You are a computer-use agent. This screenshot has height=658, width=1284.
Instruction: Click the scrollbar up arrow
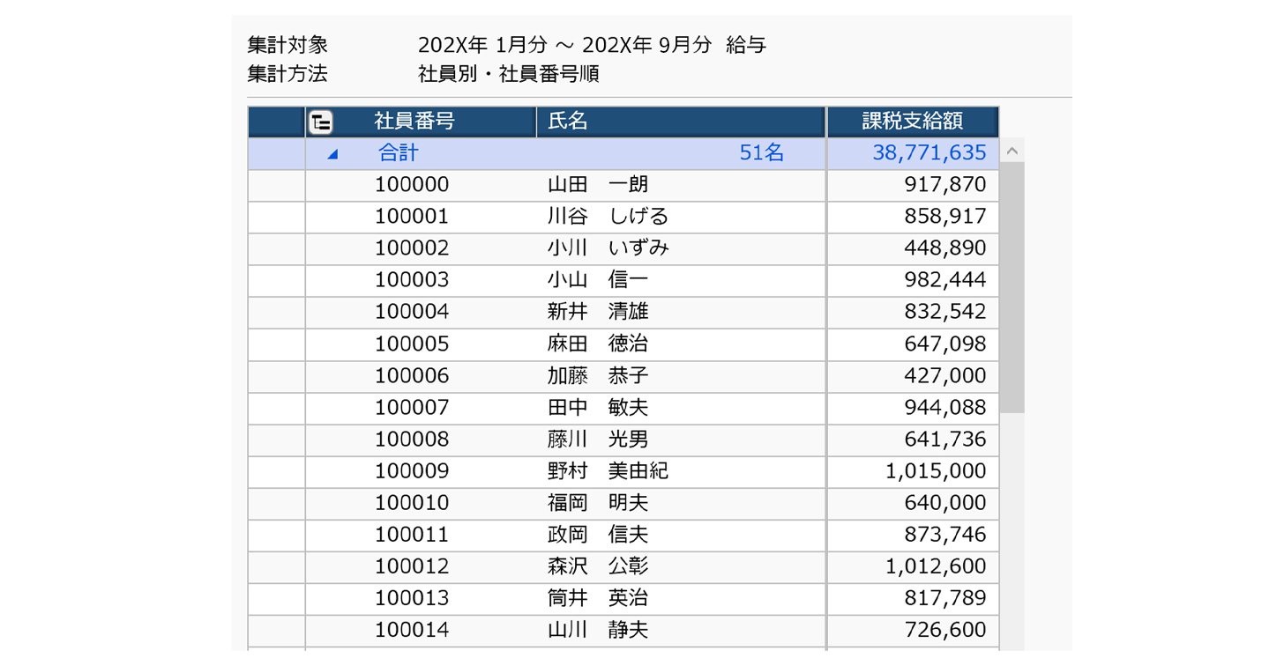pos(1012,152)
